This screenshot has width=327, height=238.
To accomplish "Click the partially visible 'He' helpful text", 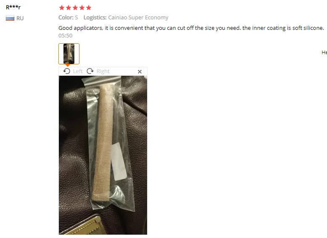I will pyautogui.click(x=324, y=53).
